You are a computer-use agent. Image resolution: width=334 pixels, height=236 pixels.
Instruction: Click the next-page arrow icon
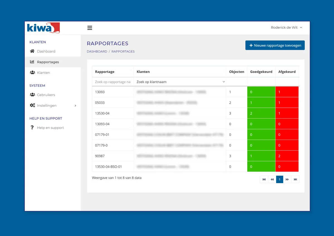click(x=287, y=179)
